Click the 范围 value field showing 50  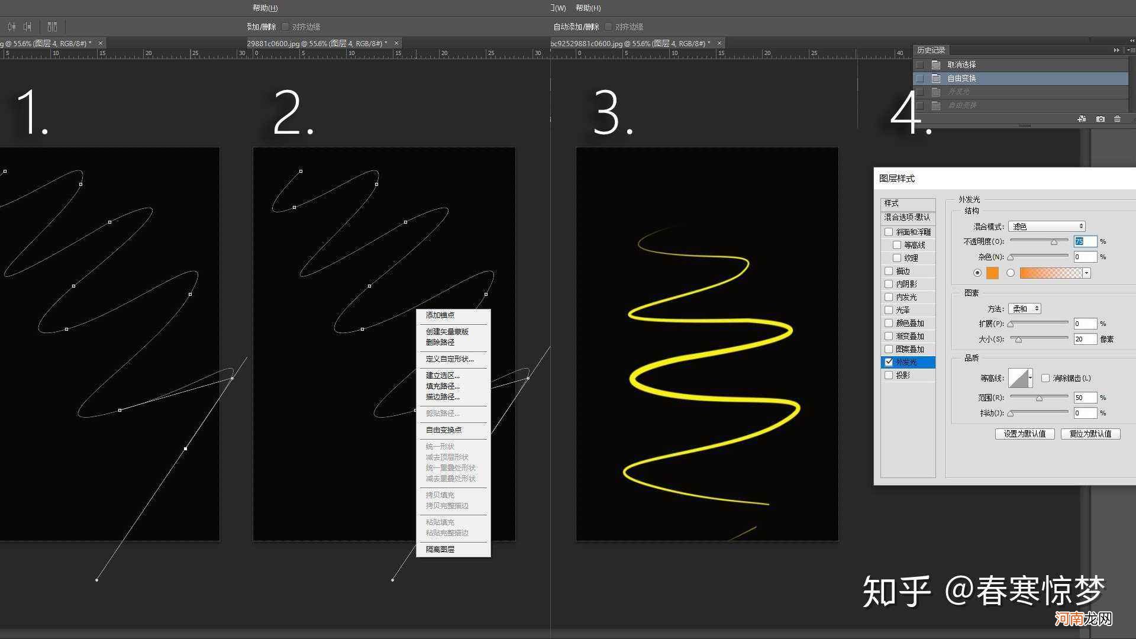tap(1085, 398)
